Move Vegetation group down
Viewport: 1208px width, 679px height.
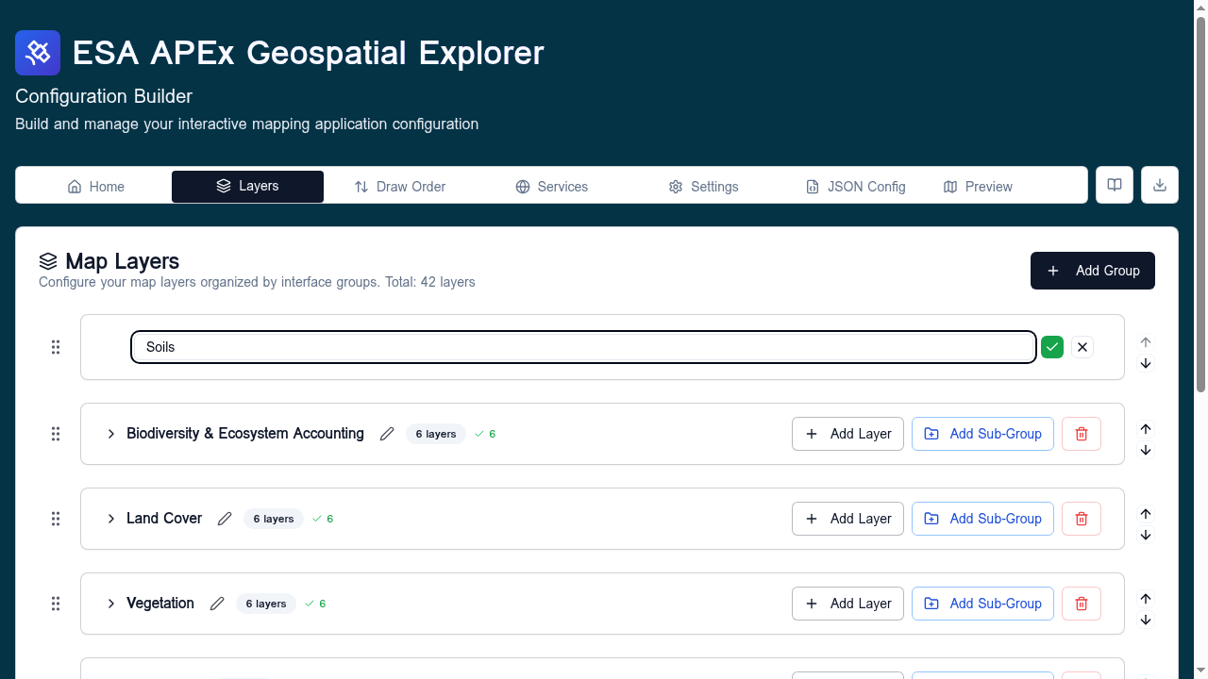1146,620
